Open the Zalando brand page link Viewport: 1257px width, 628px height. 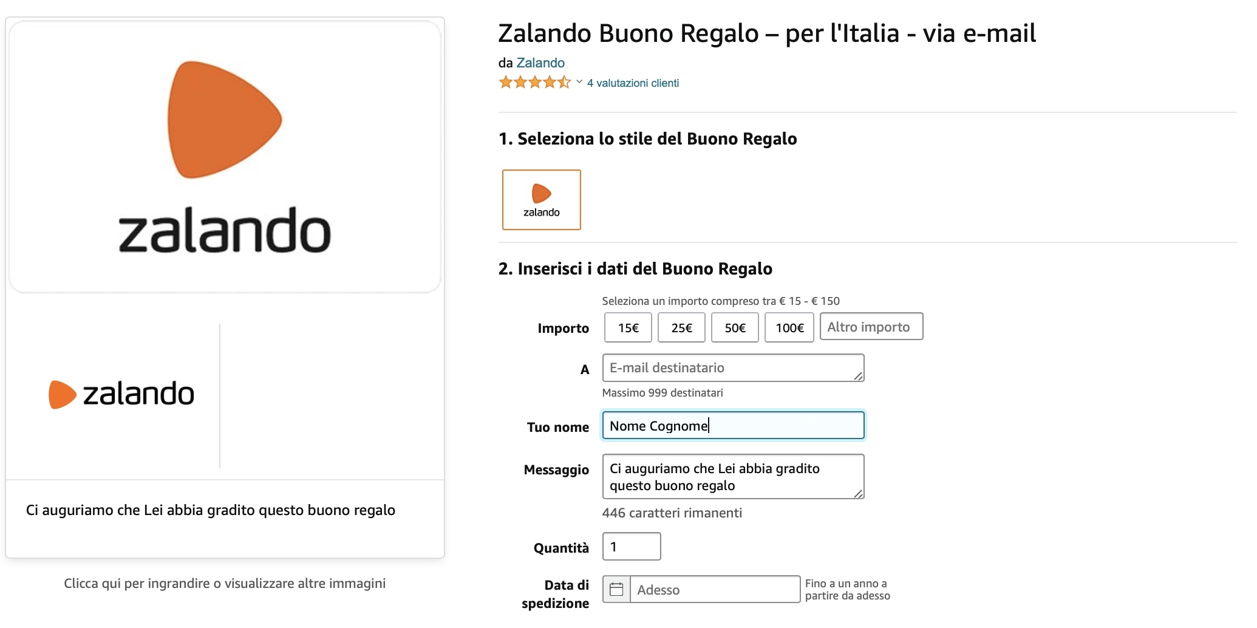[x=540, y=62]
